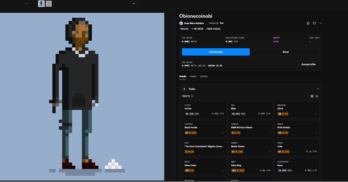
Task: Collapse the Traits section chevron
Action: [318, 89]
